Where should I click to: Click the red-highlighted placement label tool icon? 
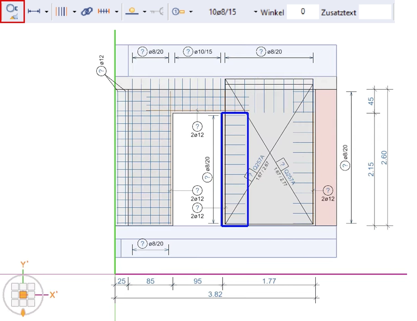[12, 11]
